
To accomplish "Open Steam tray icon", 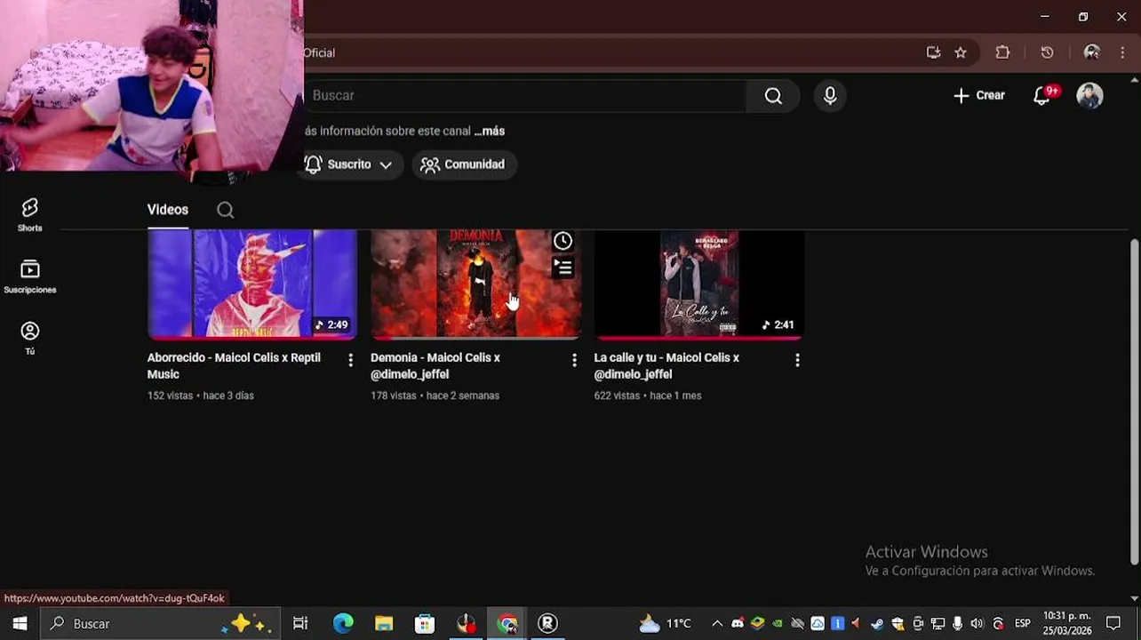I will pyautogui.click(x=877, y=624).
